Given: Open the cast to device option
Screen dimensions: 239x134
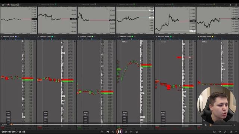Looking at the screenshot, I should coord(214,131).
